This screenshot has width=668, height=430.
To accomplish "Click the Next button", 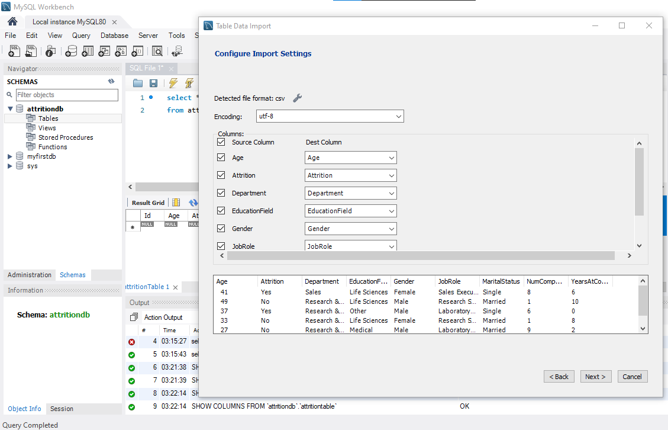I will [x=595, y=377].
